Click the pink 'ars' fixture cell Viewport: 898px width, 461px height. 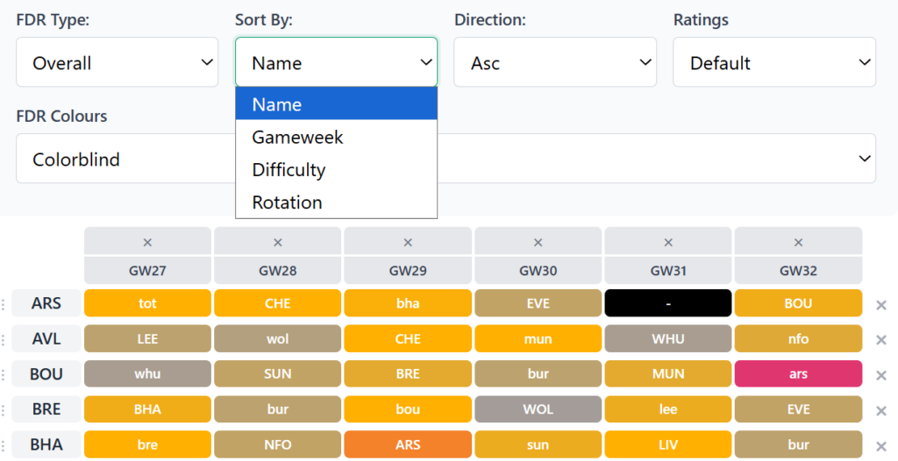click(798, 374)
